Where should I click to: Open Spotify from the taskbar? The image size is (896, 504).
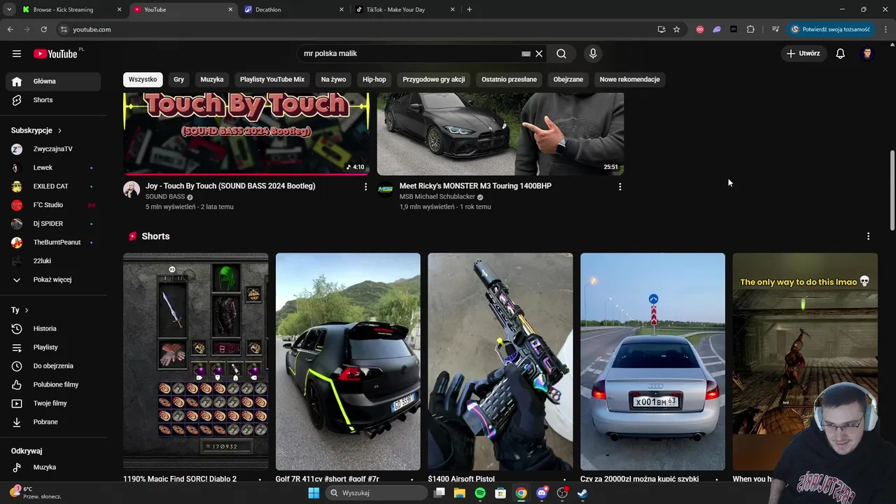[480, 493]
